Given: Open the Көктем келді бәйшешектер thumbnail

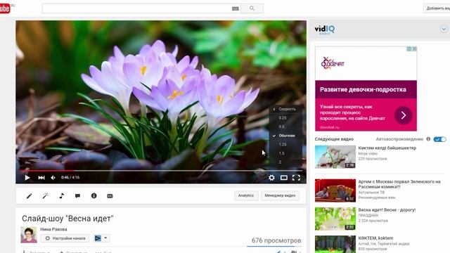Looking at the screenshot, I should click(335, 157).
